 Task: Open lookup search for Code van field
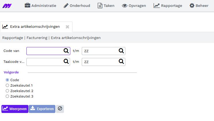66,51
